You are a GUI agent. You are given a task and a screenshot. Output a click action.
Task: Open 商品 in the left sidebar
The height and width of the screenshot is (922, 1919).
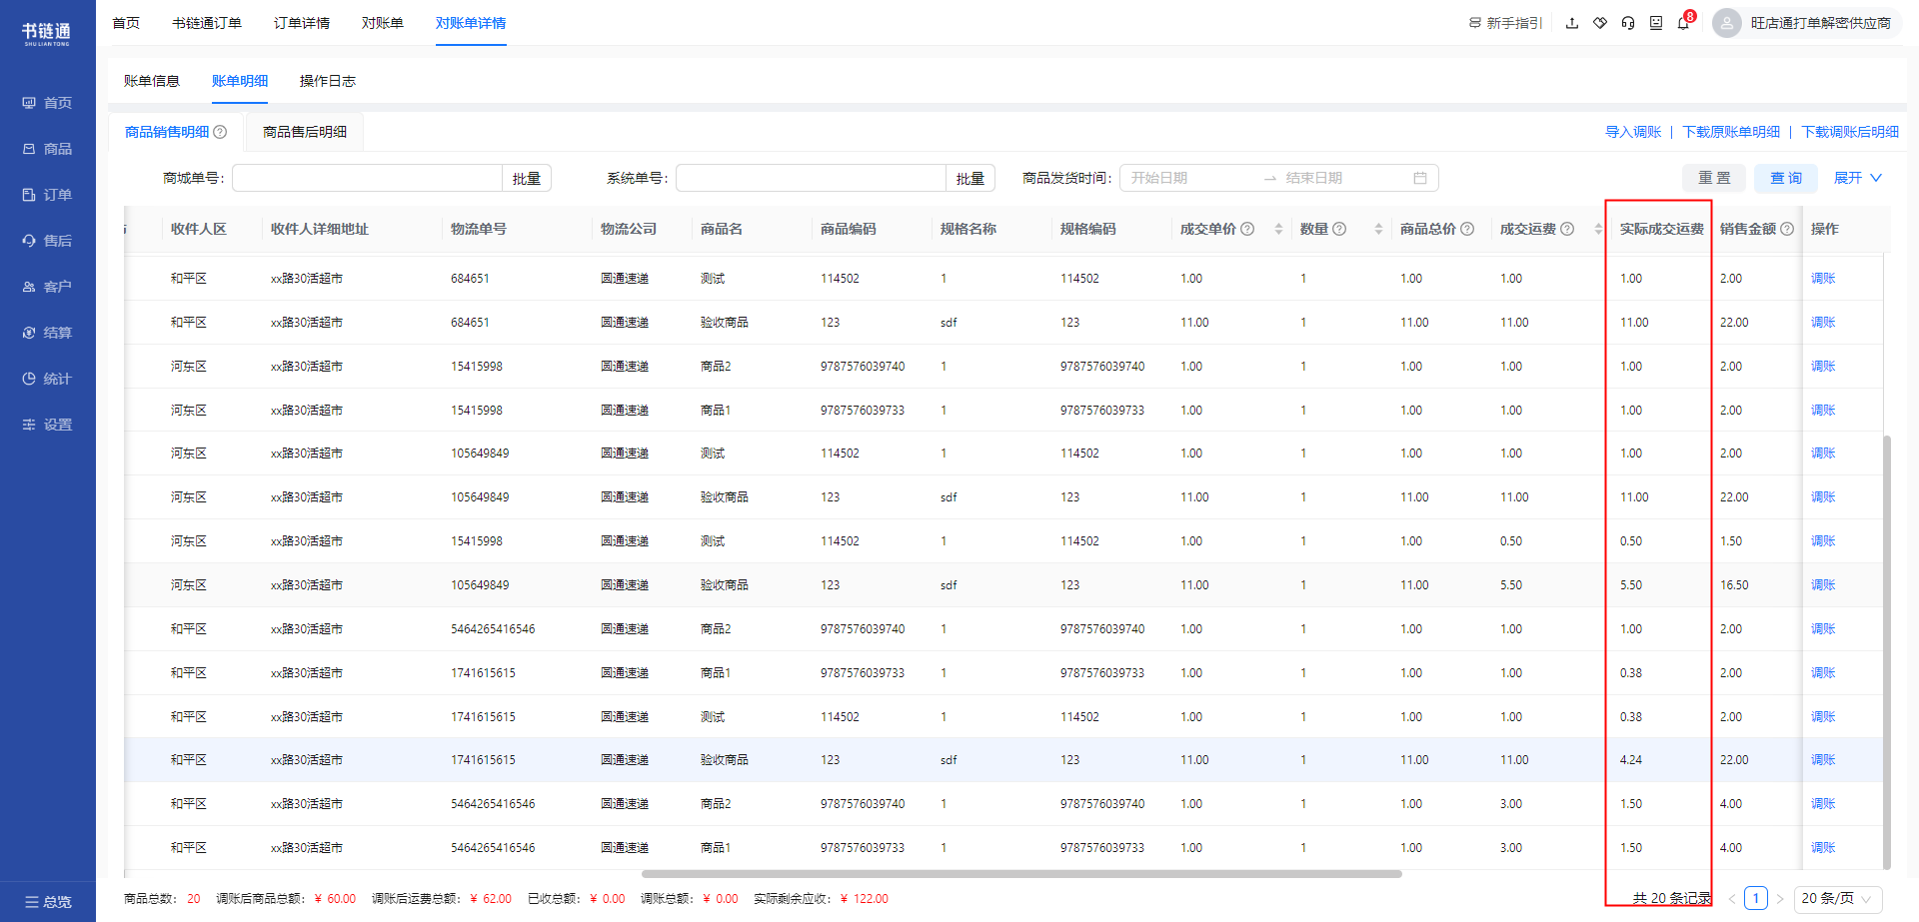47,149
